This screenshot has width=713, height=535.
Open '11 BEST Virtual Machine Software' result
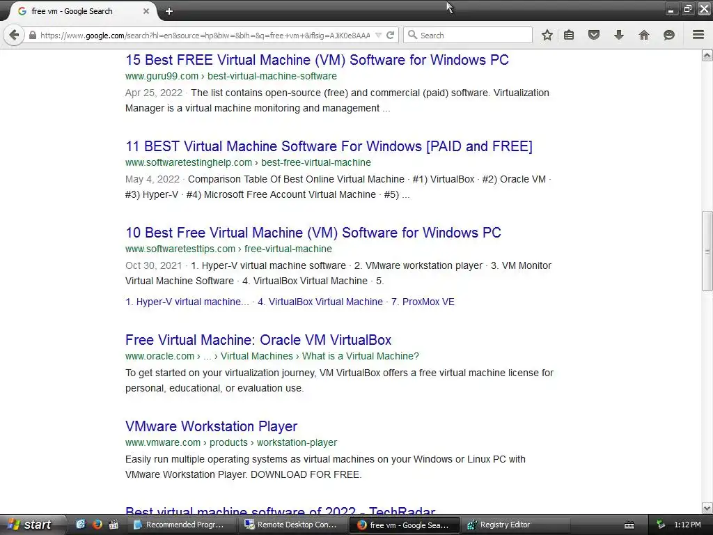(329, 146)
